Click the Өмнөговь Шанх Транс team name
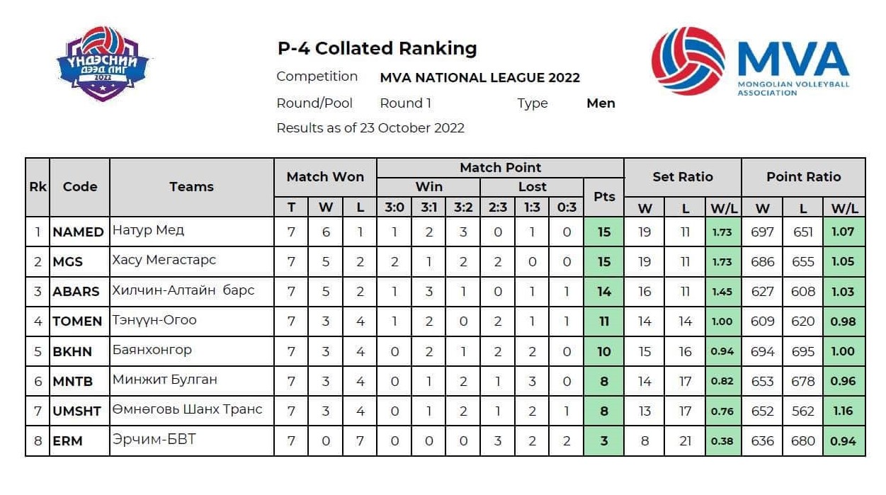Screen dimensions: 886x495 tap(187, 409)
